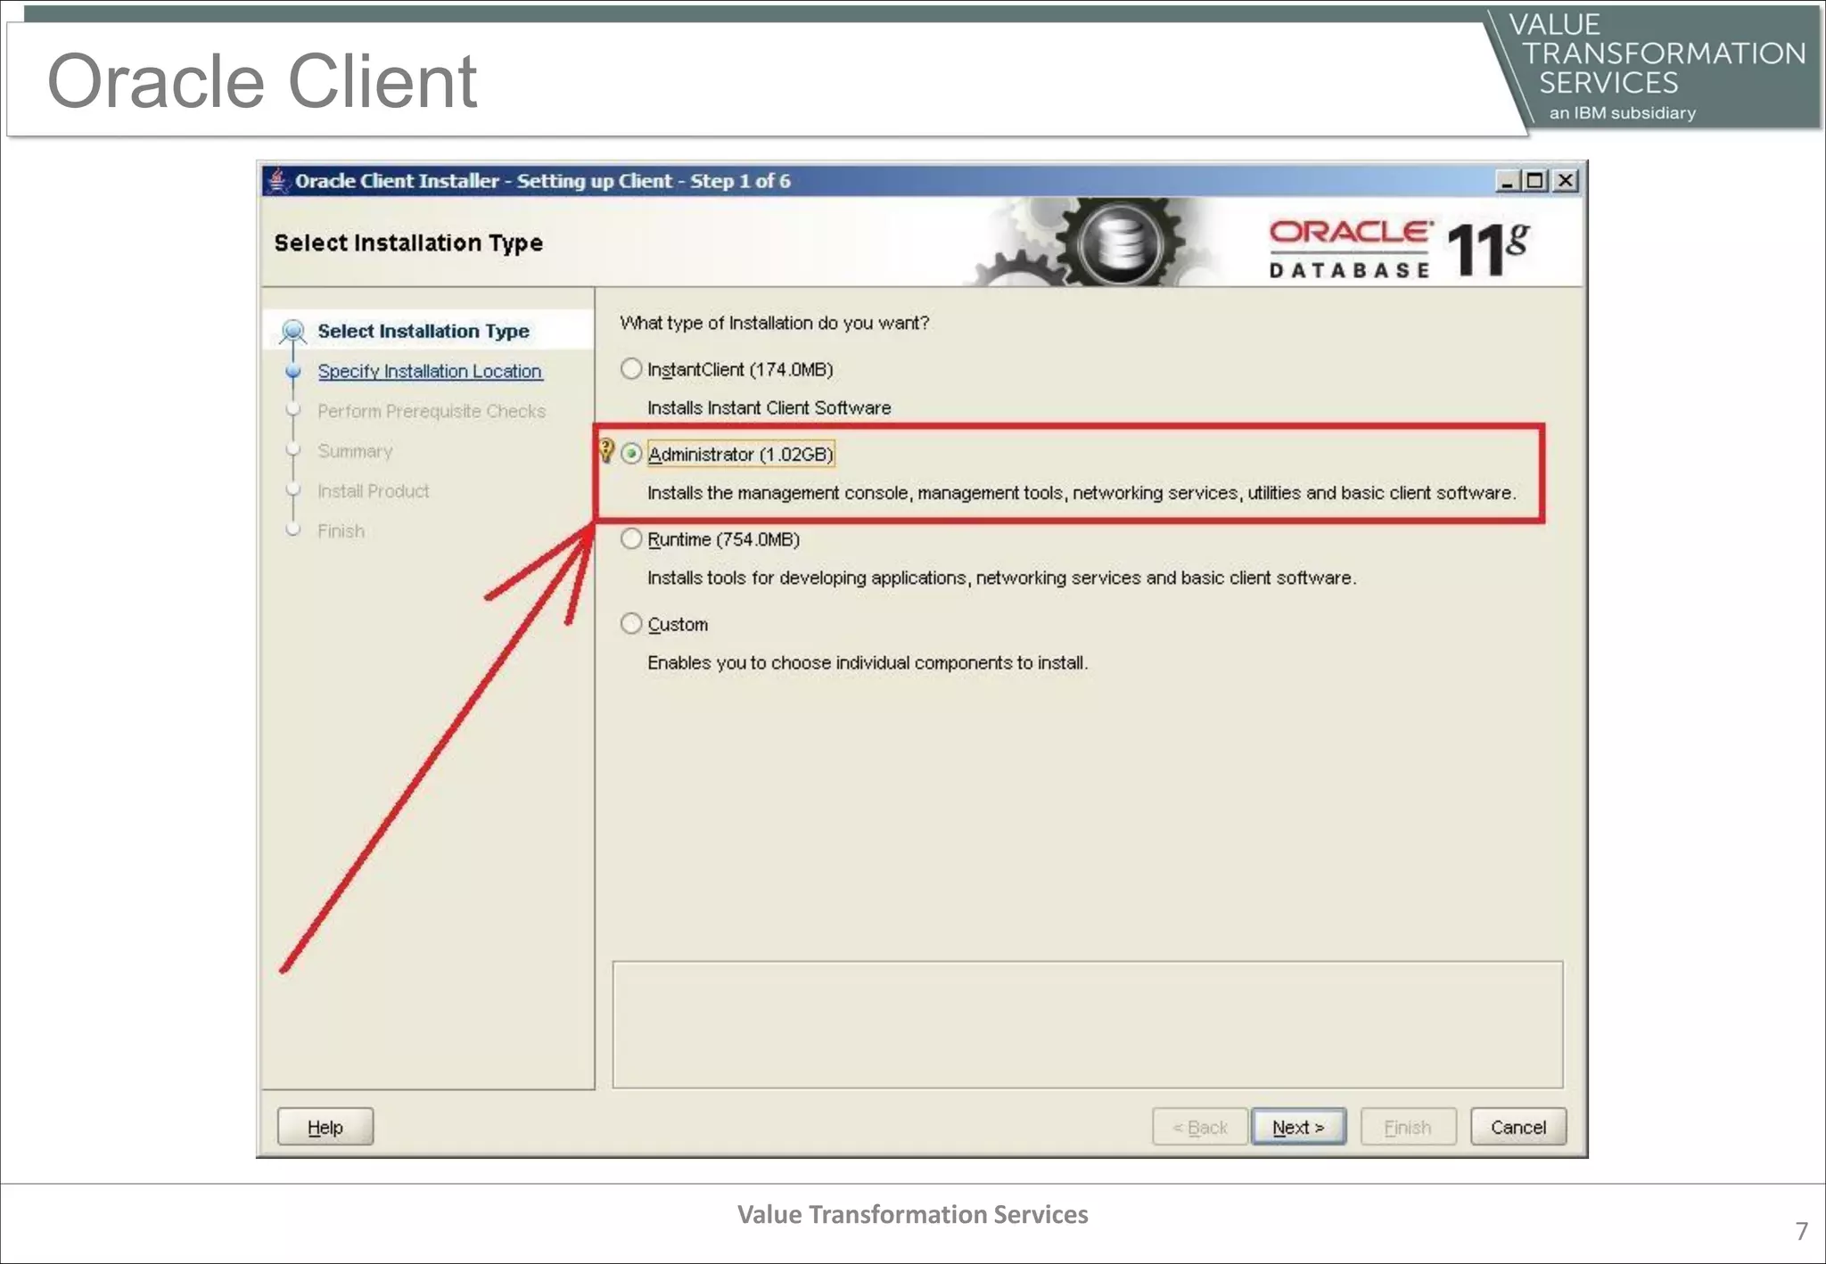The height and width of the screenshot is (1264, 1826).
Task: Click 'Installs tools for developing applications' description
Action: coord(1001,578)
